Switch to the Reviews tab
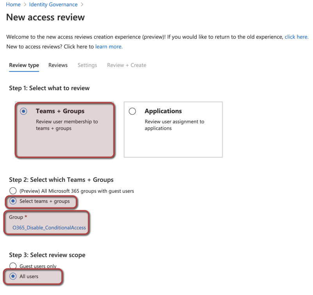This screenshot has width=313, height=295. coord(58,65)
